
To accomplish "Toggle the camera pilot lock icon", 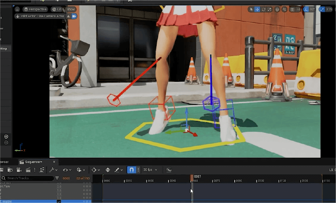I will [x=74, y=16].
